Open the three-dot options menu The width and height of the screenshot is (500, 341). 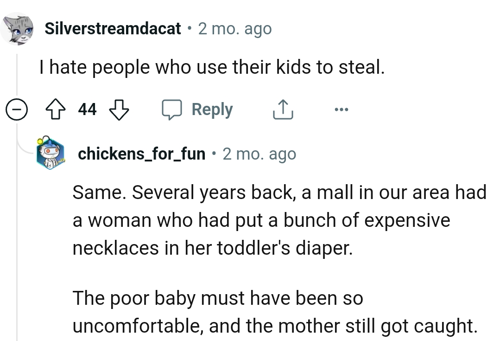pos(342,109)
